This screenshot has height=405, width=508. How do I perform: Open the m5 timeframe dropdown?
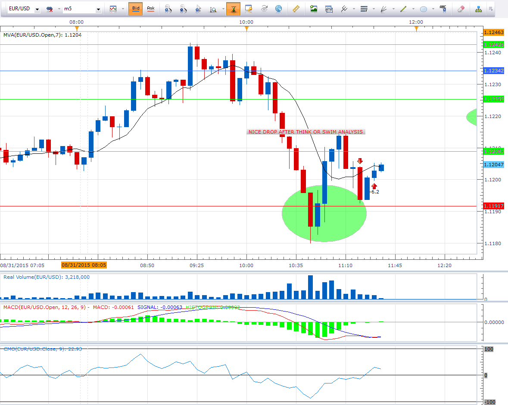pyautogui.click(x=99, y=9)
